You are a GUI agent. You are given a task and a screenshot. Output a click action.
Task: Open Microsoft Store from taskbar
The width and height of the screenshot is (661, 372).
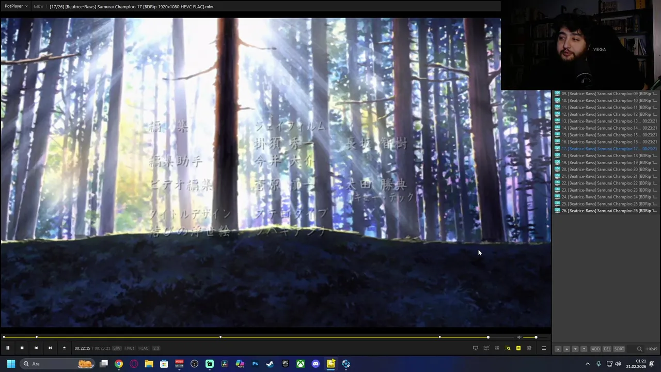coord(164,364)
